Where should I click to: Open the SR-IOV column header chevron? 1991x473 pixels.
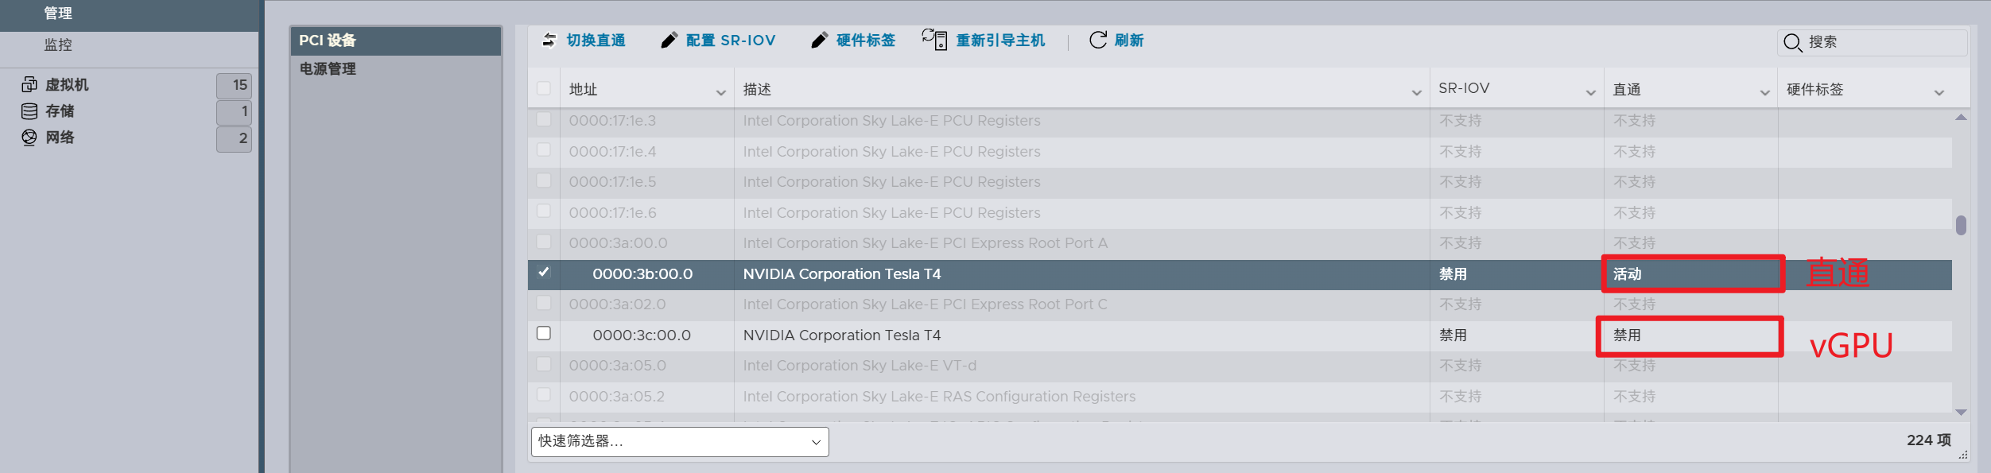coord(1590,93)
